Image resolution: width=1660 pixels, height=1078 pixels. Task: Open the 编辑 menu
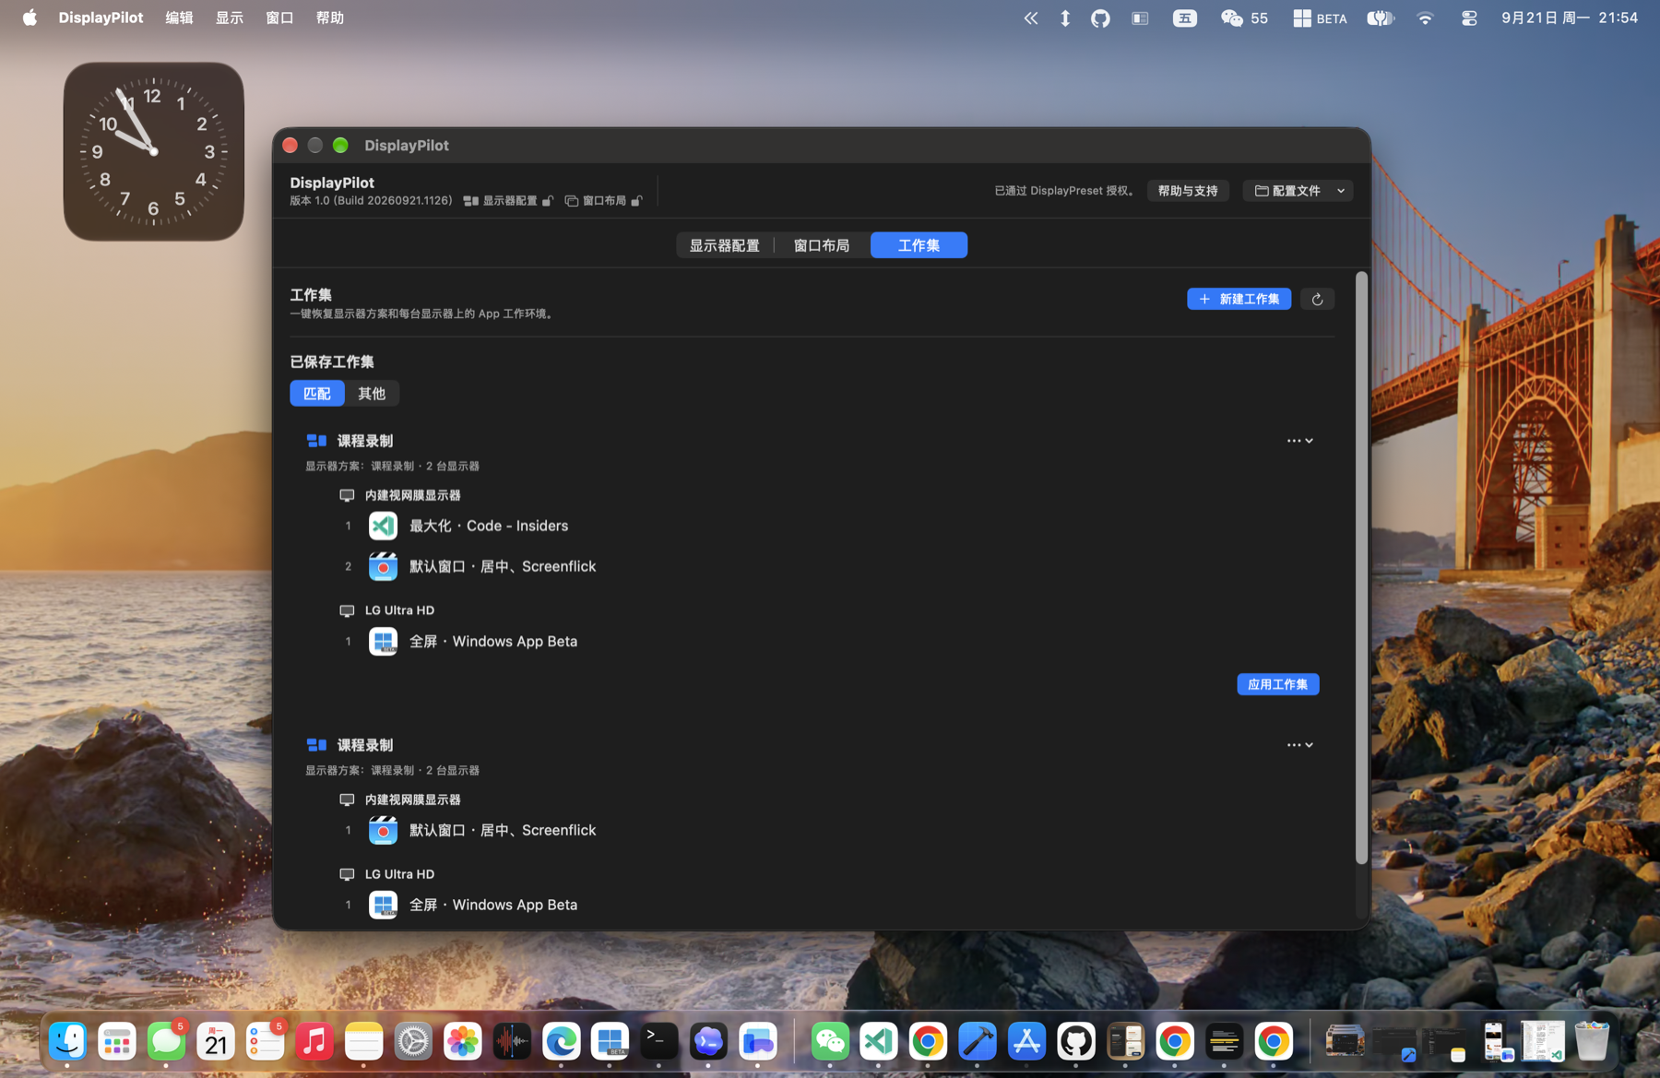[179, 18]
